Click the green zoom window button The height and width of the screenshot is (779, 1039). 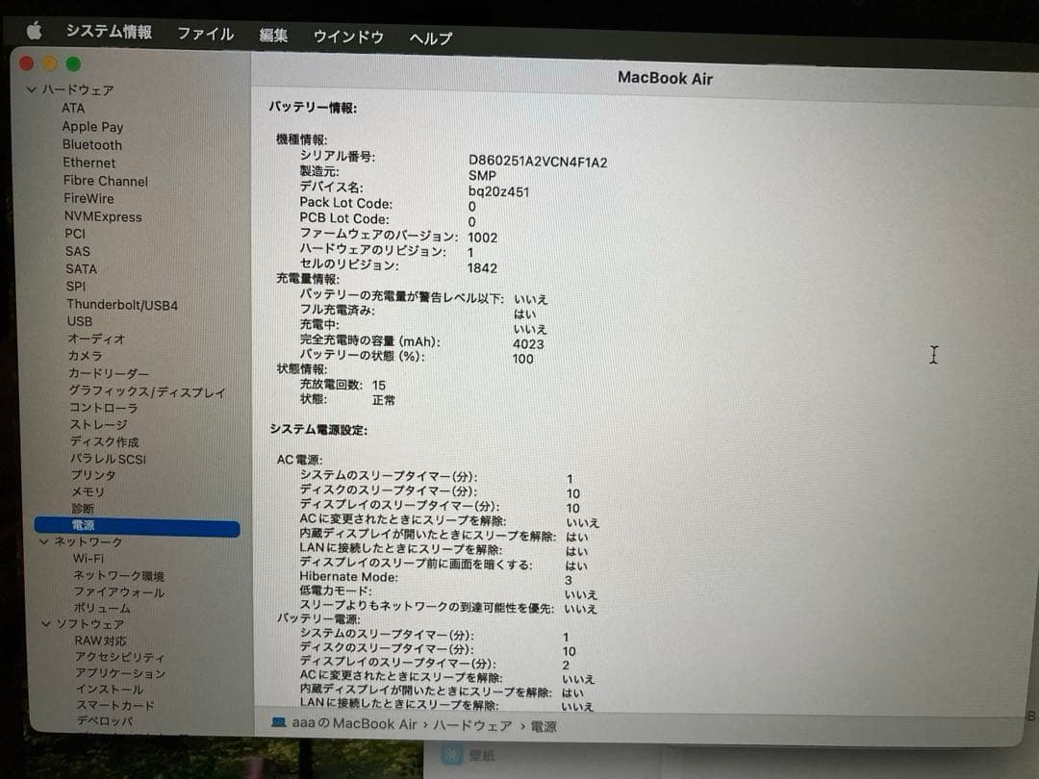pyautogui.click(x=73, y=63)
